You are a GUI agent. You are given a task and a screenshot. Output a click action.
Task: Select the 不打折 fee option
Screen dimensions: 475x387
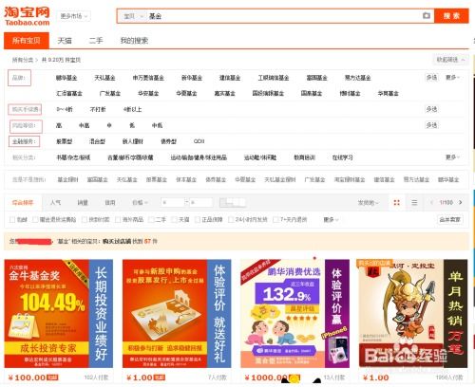[x=98, y=109]
